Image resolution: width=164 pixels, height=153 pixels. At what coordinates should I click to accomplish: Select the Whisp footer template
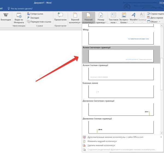click(x=121, y=37)
